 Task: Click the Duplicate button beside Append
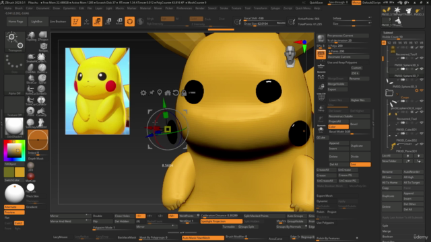[x=360, y=146]
